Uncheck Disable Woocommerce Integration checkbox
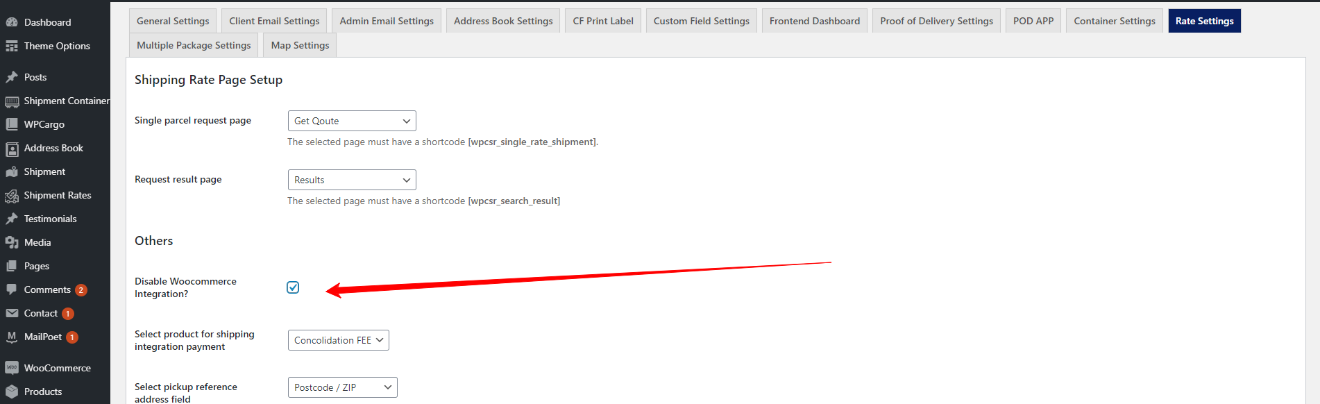 click(293, 287)
